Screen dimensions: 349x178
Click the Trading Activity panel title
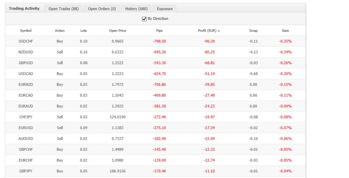pyautogui.click(x=24, y=8)
